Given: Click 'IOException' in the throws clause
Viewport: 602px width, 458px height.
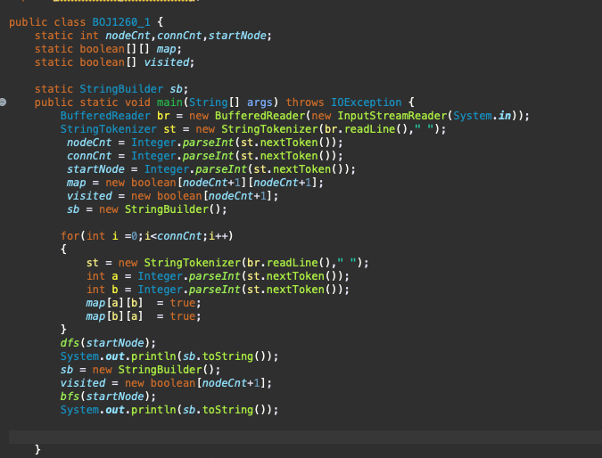Looking at the screenshot, I should click(x=366, y=102).
